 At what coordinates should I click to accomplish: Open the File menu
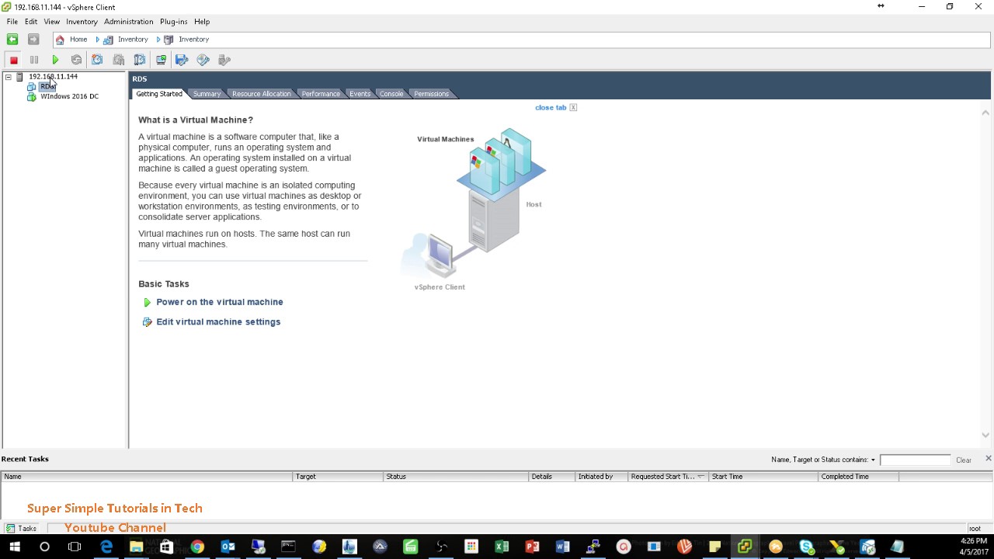pyautogui.click(x=12, y=22)
